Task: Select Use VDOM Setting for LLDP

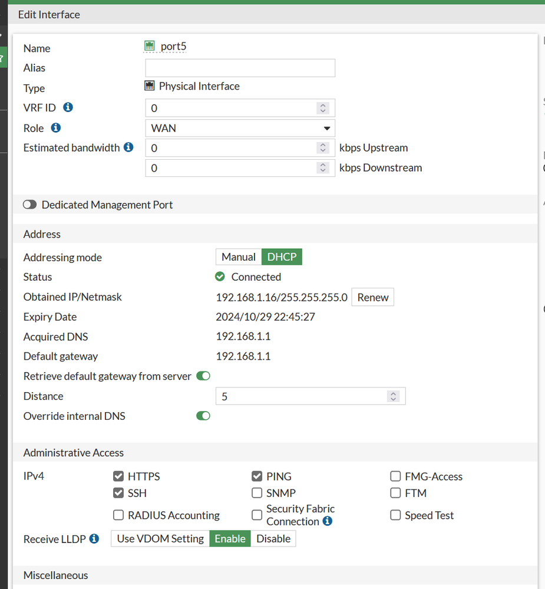Action: 160,538
